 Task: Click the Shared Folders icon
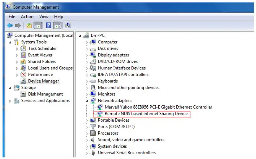click(23, 62)
